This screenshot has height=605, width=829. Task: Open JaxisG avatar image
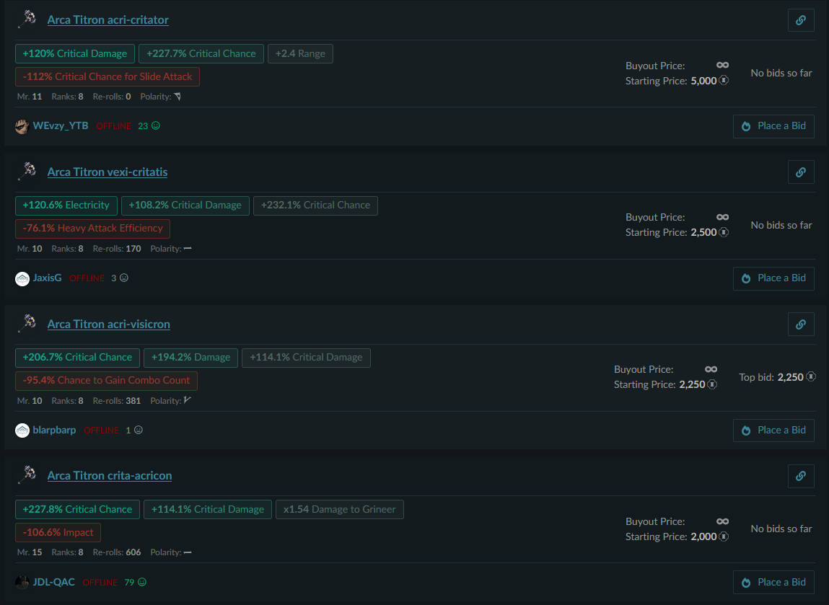pyautogui.click(x=22, y=278)
